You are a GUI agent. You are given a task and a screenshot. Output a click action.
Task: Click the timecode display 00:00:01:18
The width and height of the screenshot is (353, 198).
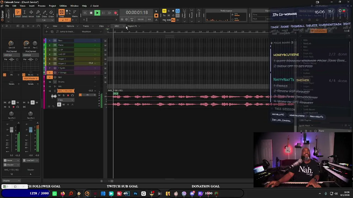click(137, 13)
